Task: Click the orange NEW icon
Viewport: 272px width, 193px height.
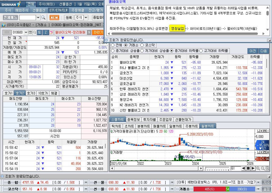Action: pyautogui.click(x=54, y=18)
